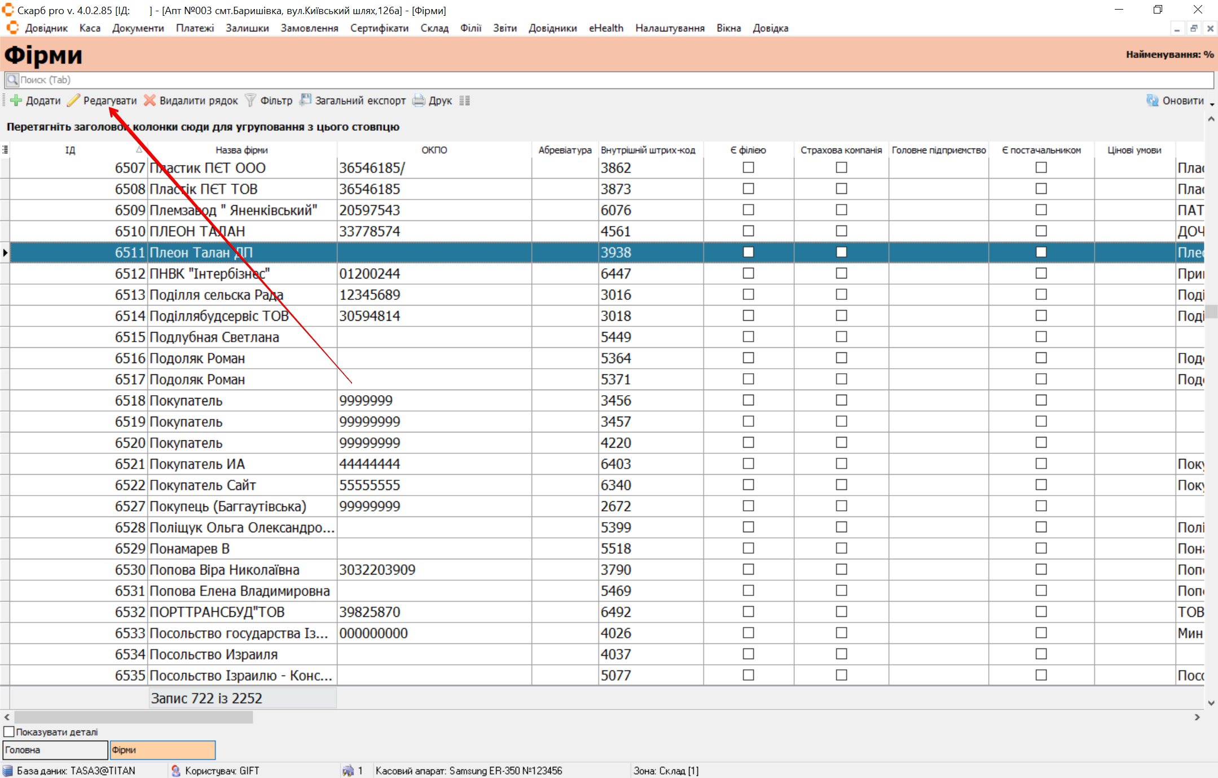Screen dimensions: 1218x778
Task: Enable Показувати деталі checkbox
Action: tap(9, 732)
